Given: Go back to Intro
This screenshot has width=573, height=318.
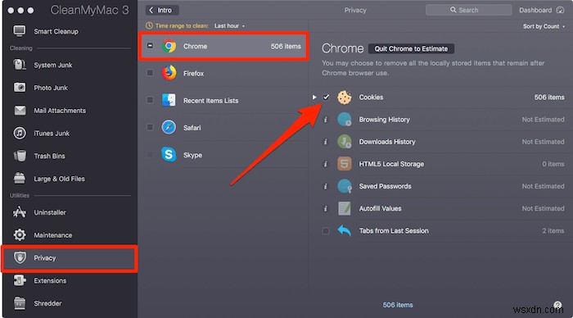Looking at the screenshot, I should point(162,11).
